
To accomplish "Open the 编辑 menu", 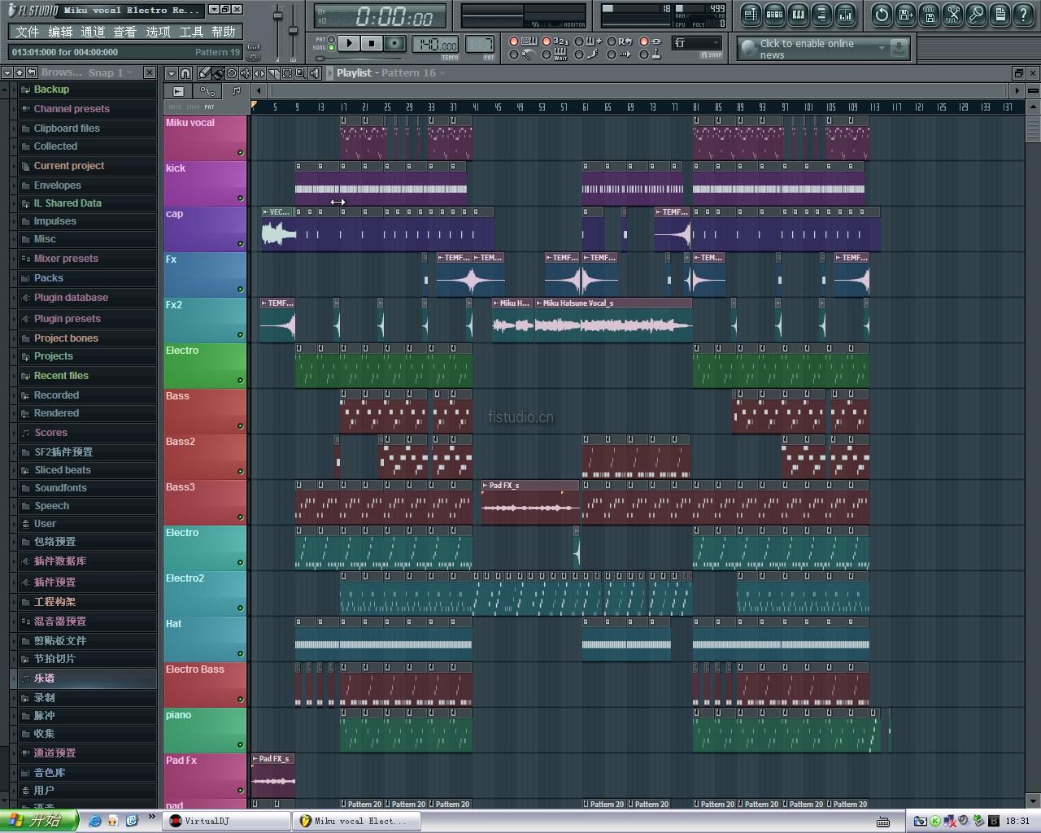I will [60, 32].
